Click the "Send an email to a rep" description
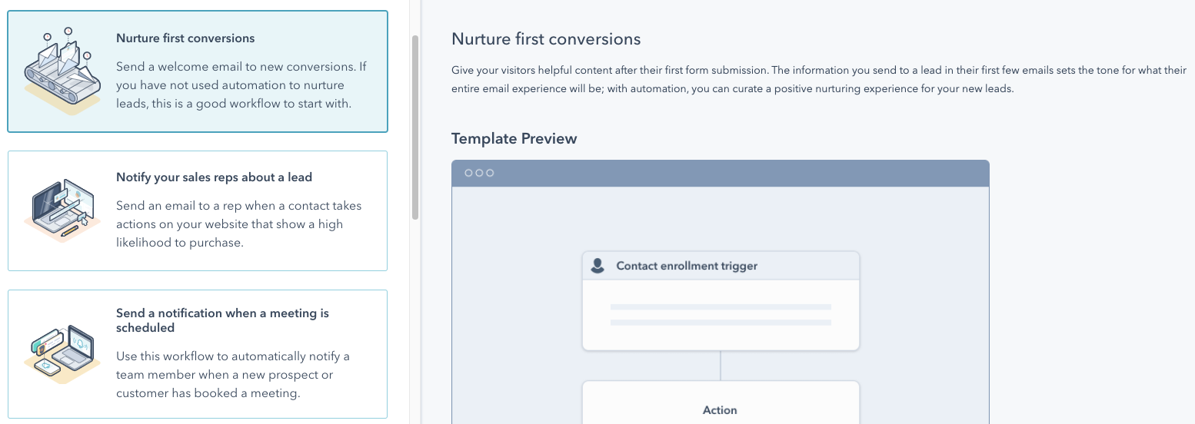 [x=239, y=224]
